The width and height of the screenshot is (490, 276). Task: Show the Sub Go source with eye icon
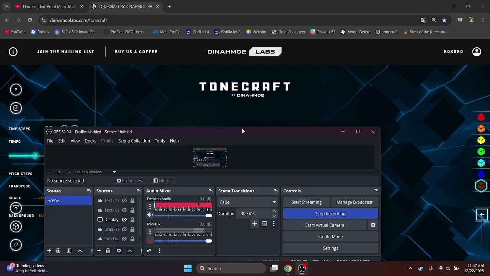click(124, 239)
